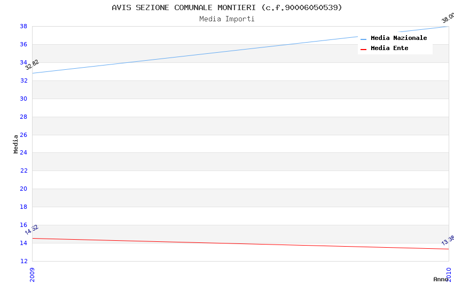Select the Media Nazionale legend label
454x293 pixels.
point(398,38)
